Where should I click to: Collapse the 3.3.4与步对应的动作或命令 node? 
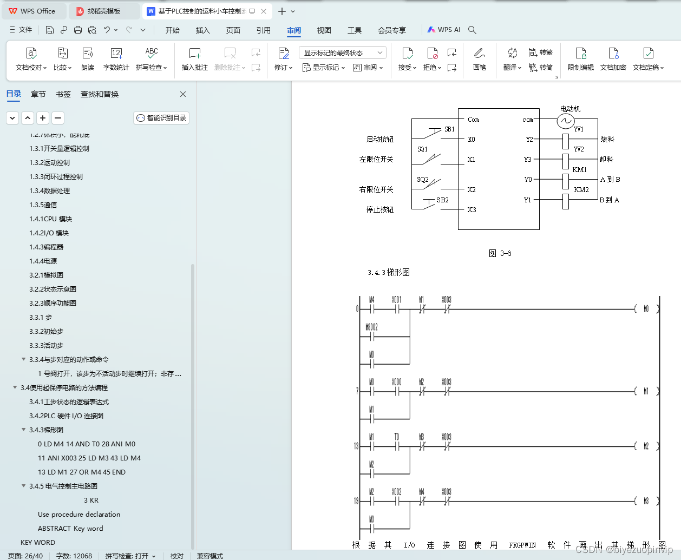(x=23, y=359)
